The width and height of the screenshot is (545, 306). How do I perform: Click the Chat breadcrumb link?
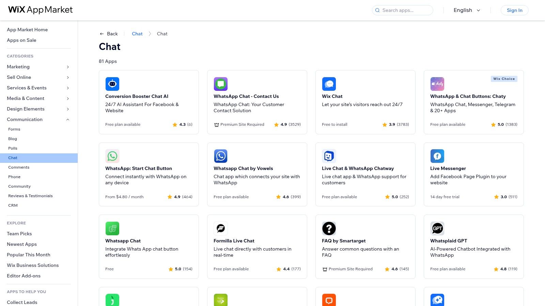(137, 34)
